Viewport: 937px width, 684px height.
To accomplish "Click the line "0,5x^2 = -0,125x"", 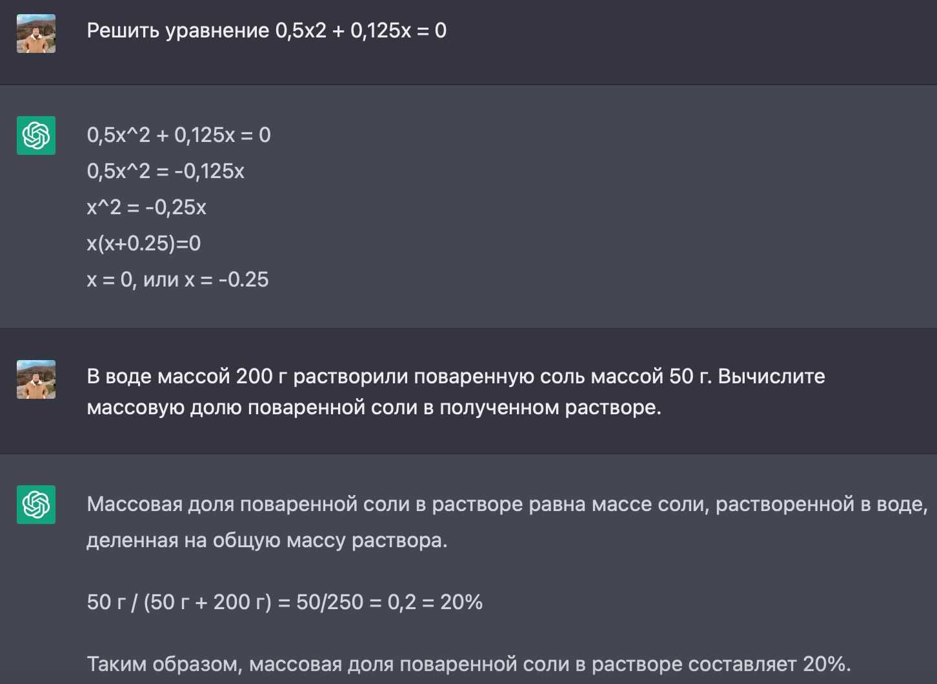I will pos(166,171).
